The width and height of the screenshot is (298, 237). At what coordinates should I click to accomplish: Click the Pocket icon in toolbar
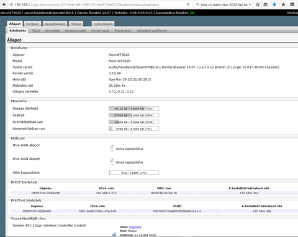click(x=292, y=4)
